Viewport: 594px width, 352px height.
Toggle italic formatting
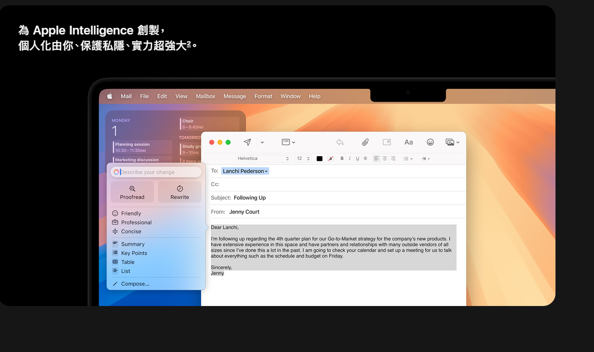(x=350, y=158)
